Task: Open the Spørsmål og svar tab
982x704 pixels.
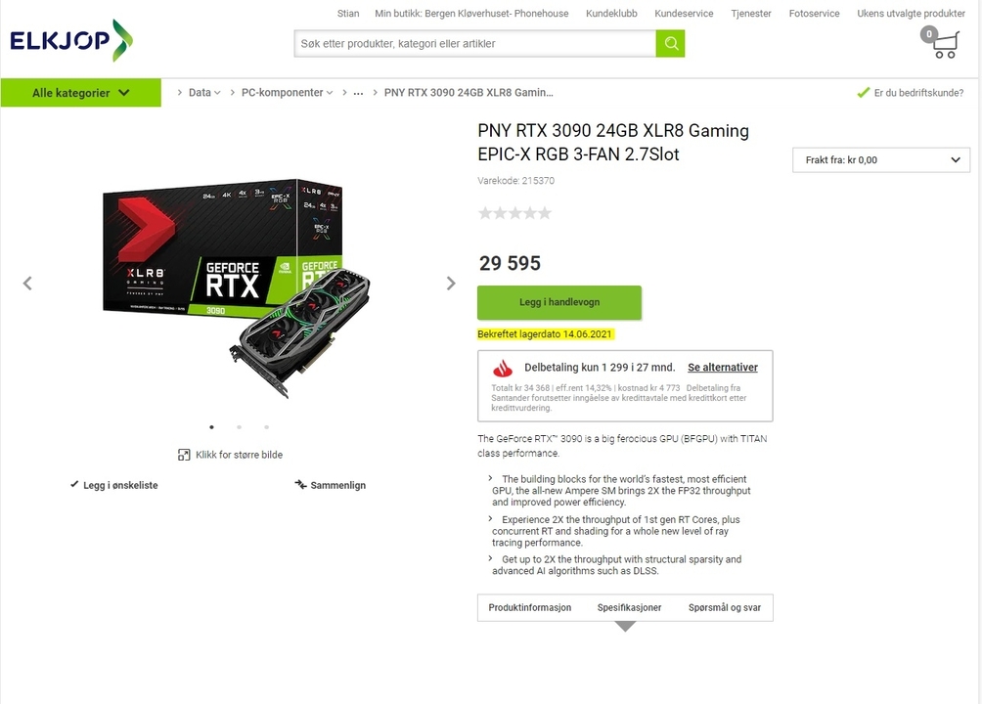Action: pos(725,607)
